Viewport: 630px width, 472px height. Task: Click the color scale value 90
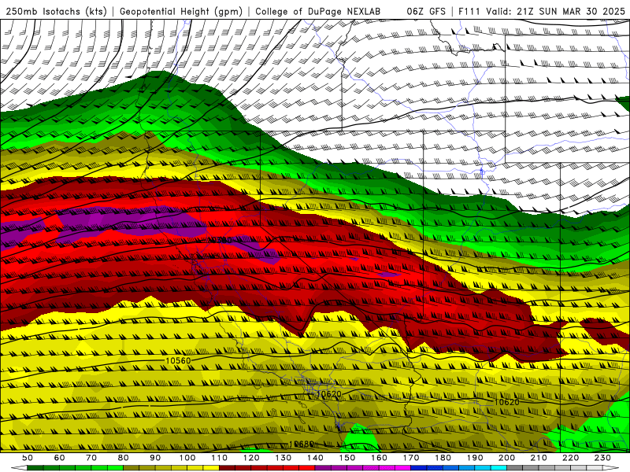click(155, 458)
